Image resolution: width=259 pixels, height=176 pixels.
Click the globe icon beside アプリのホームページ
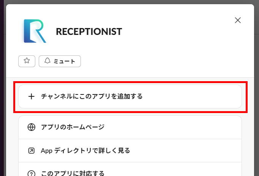tap(31, 127)
